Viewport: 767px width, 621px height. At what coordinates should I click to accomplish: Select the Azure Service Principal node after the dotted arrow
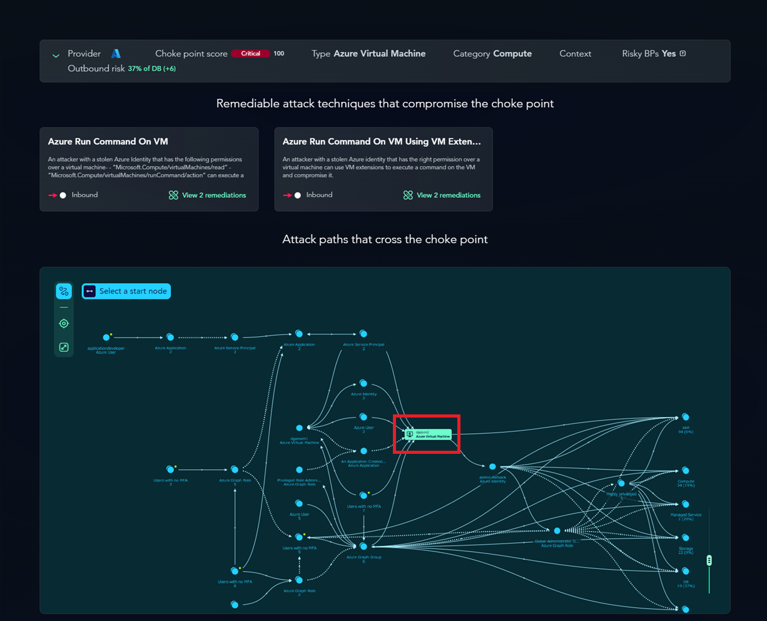pos(235,337)
